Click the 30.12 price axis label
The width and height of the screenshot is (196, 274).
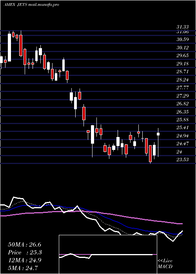(182, 47)
